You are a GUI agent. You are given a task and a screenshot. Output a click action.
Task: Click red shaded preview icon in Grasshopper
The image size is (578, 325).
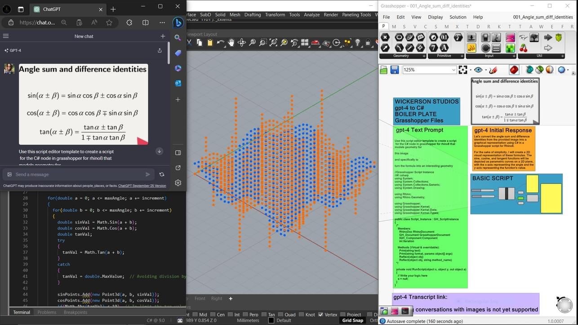(x=514, y=70)
